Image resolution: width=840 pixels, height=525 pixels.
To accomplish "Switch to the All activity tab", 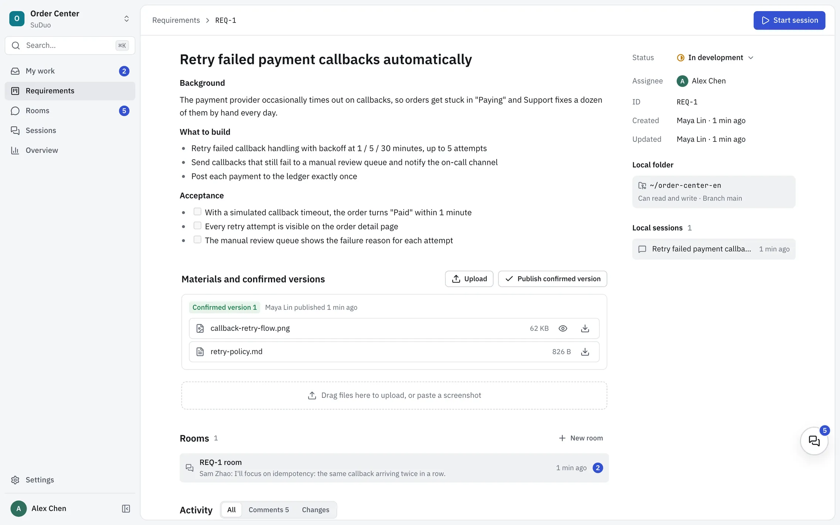I will [x=231, y=510].
